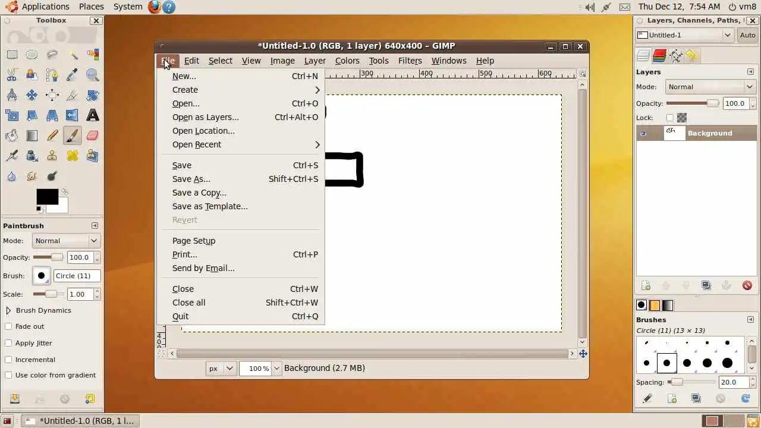This screenshot has height=428, width=761.
Task: Select the Free Select lasso tool
Action: point(52,55)
